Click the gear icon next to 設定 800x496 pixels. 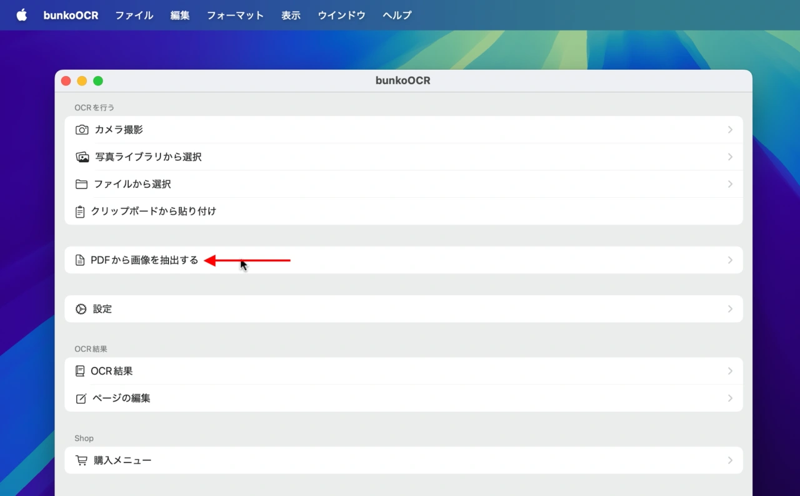[x=81, y=308]
